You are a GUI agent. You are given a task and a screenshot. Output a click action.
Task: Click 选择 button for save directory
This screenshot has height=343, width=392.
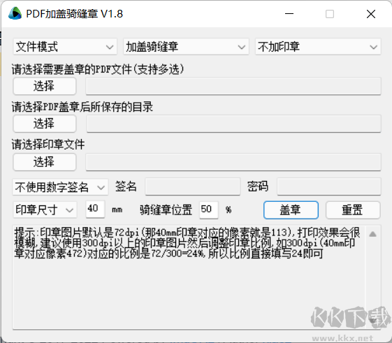click(45, 124)
